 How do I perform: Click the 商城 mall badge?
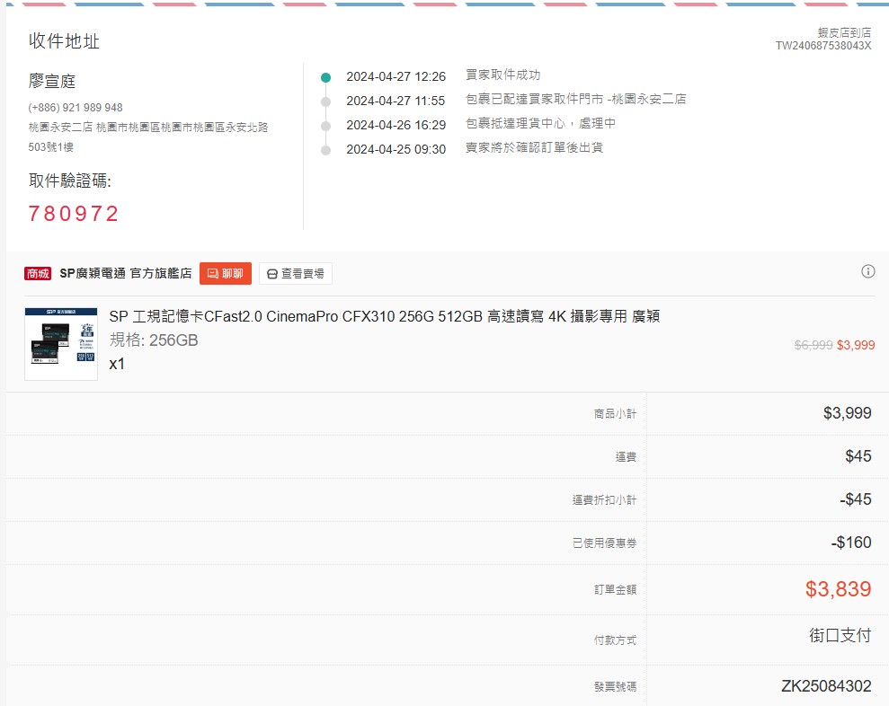coord(38,274)
